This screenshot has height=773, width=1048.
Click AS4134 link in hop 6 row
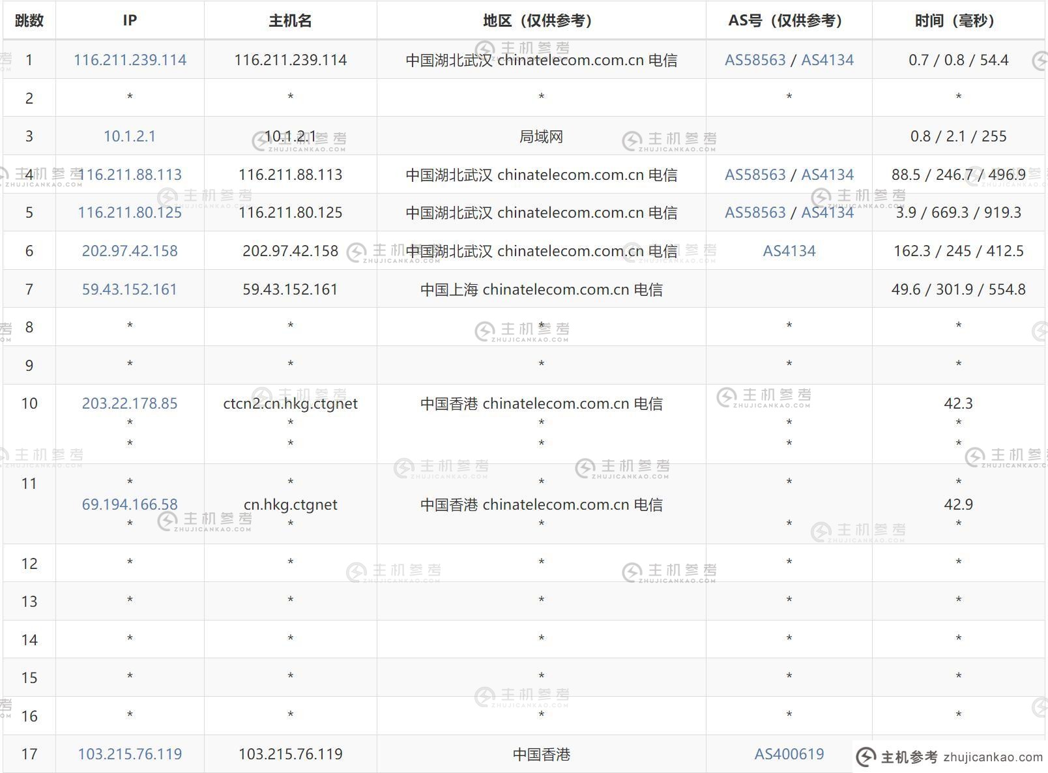[x=789, y=251]
